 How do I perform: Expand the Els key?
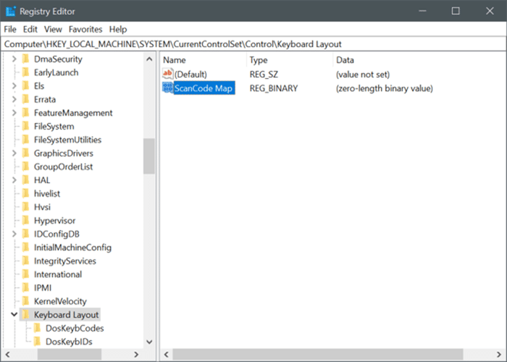(x=14, y=86)
